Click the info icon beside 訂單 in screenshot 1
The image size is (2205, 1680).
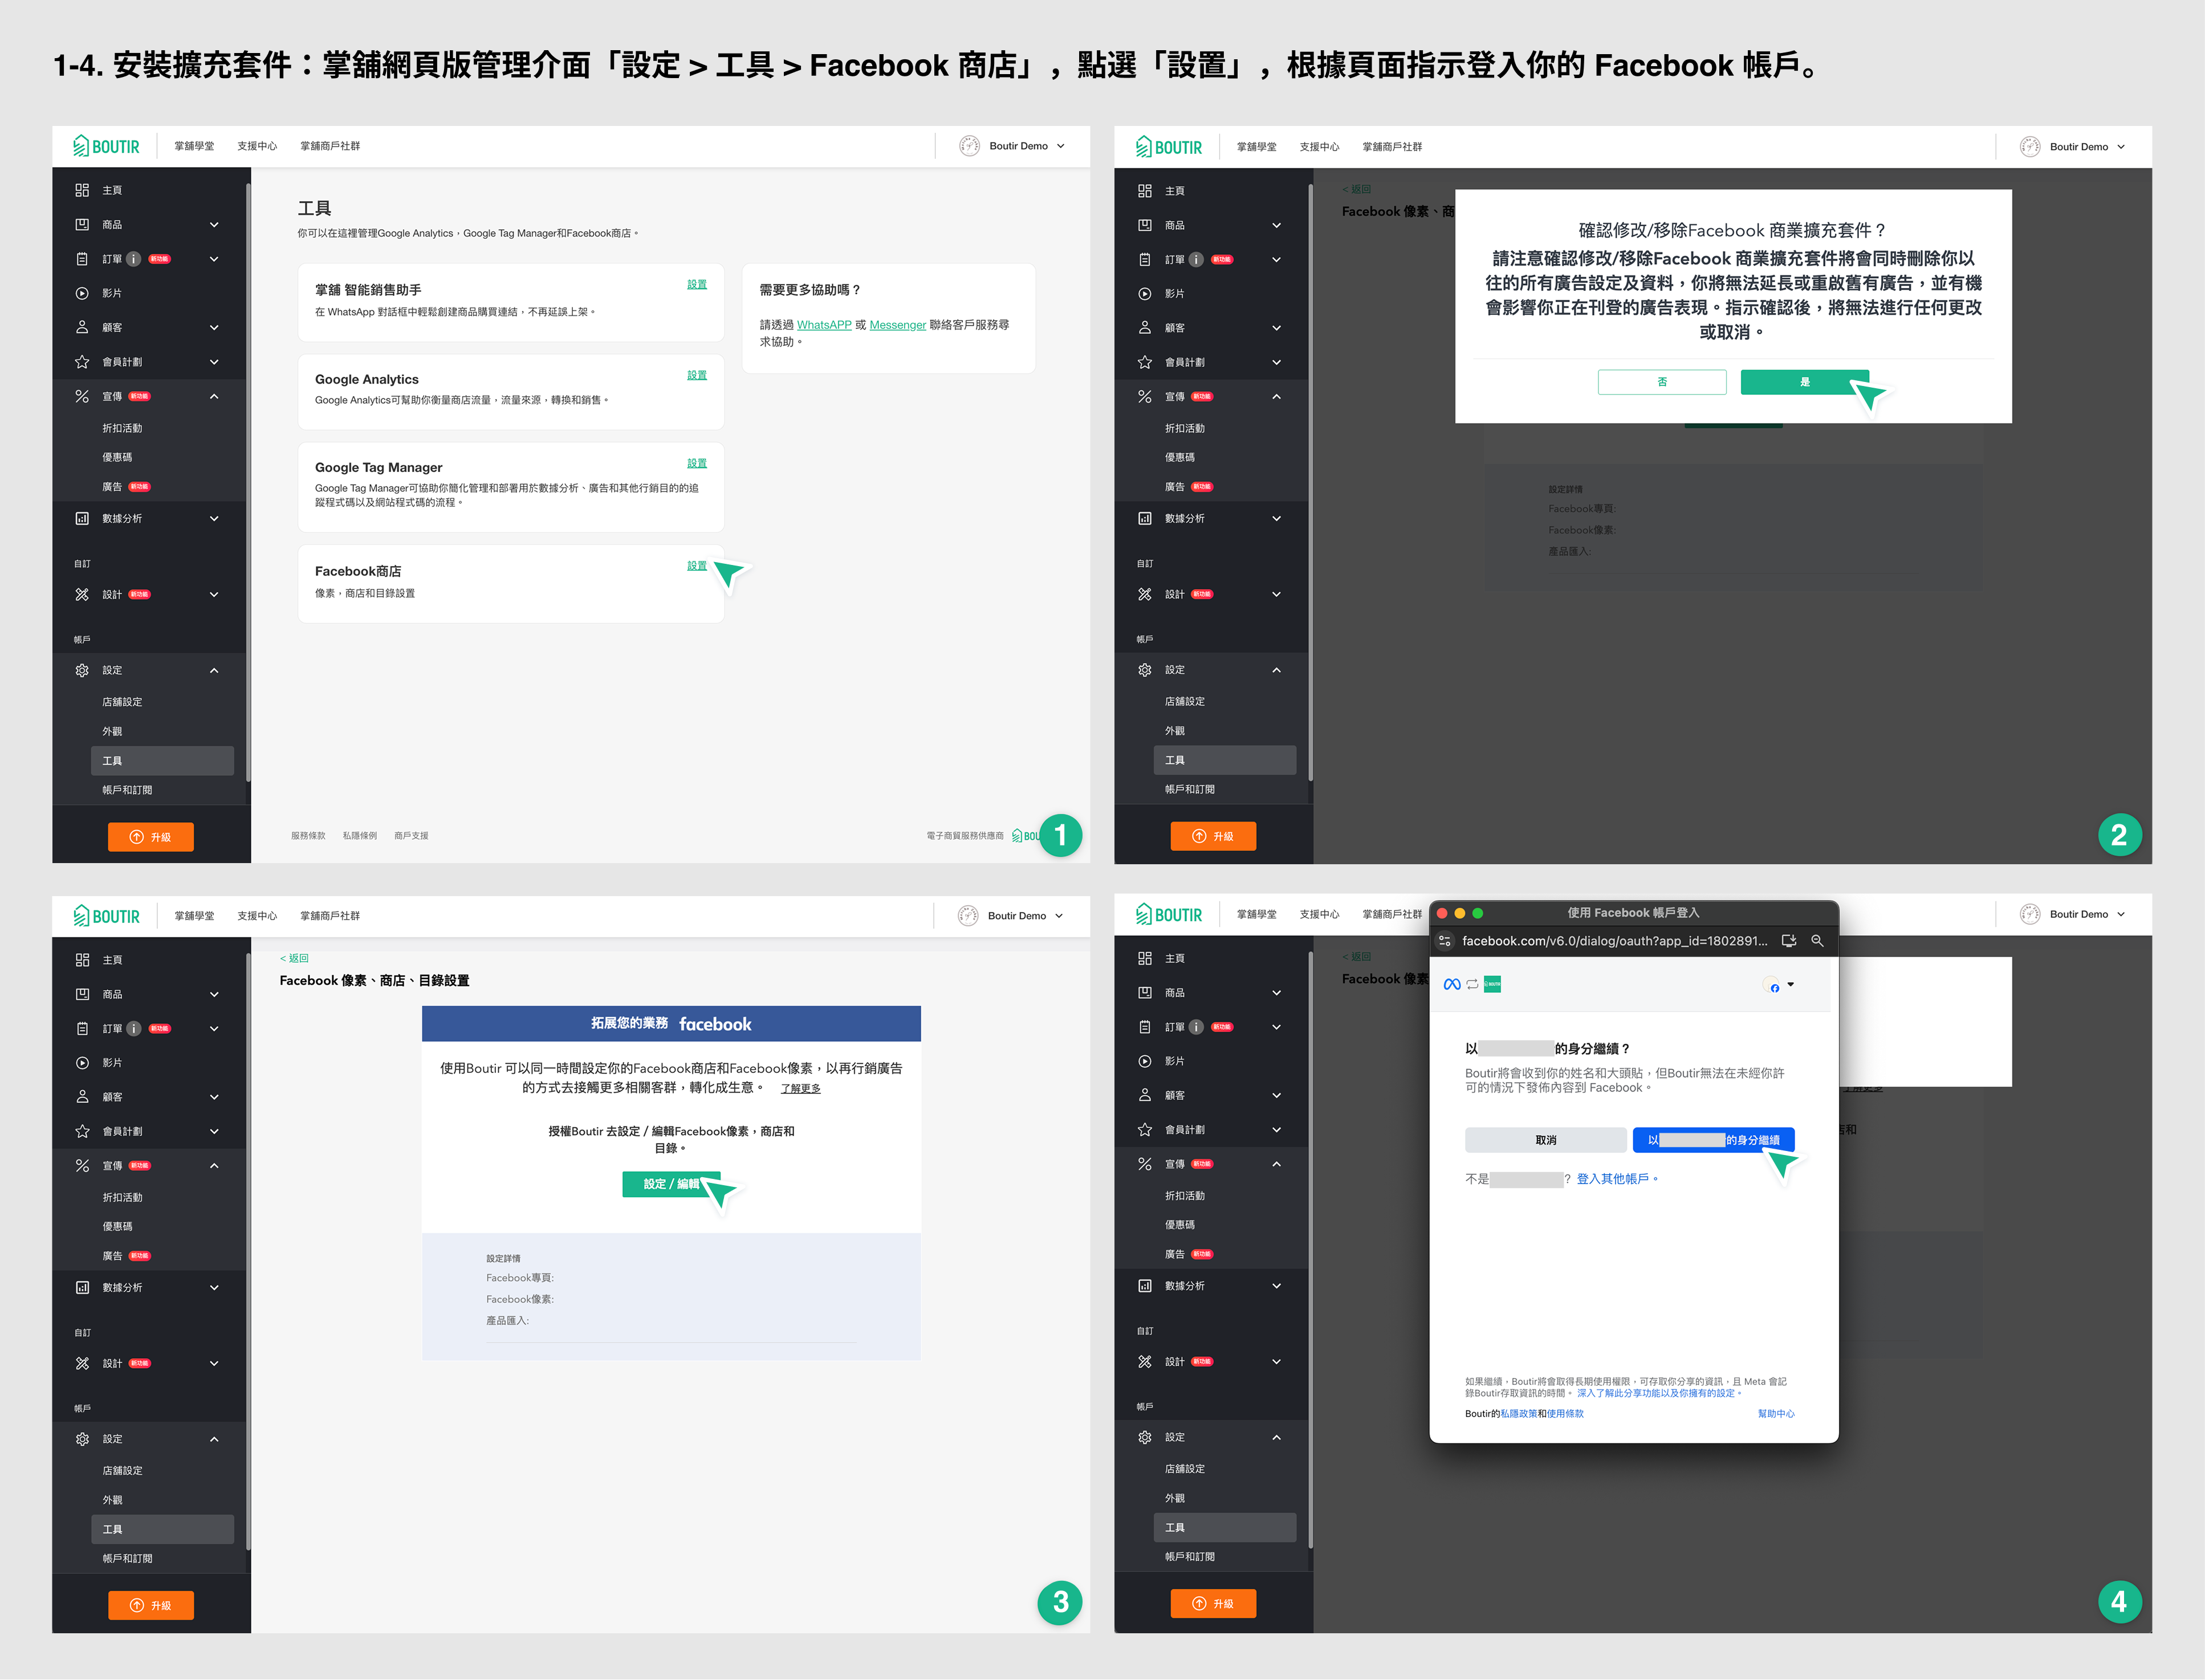pos(134,259)
